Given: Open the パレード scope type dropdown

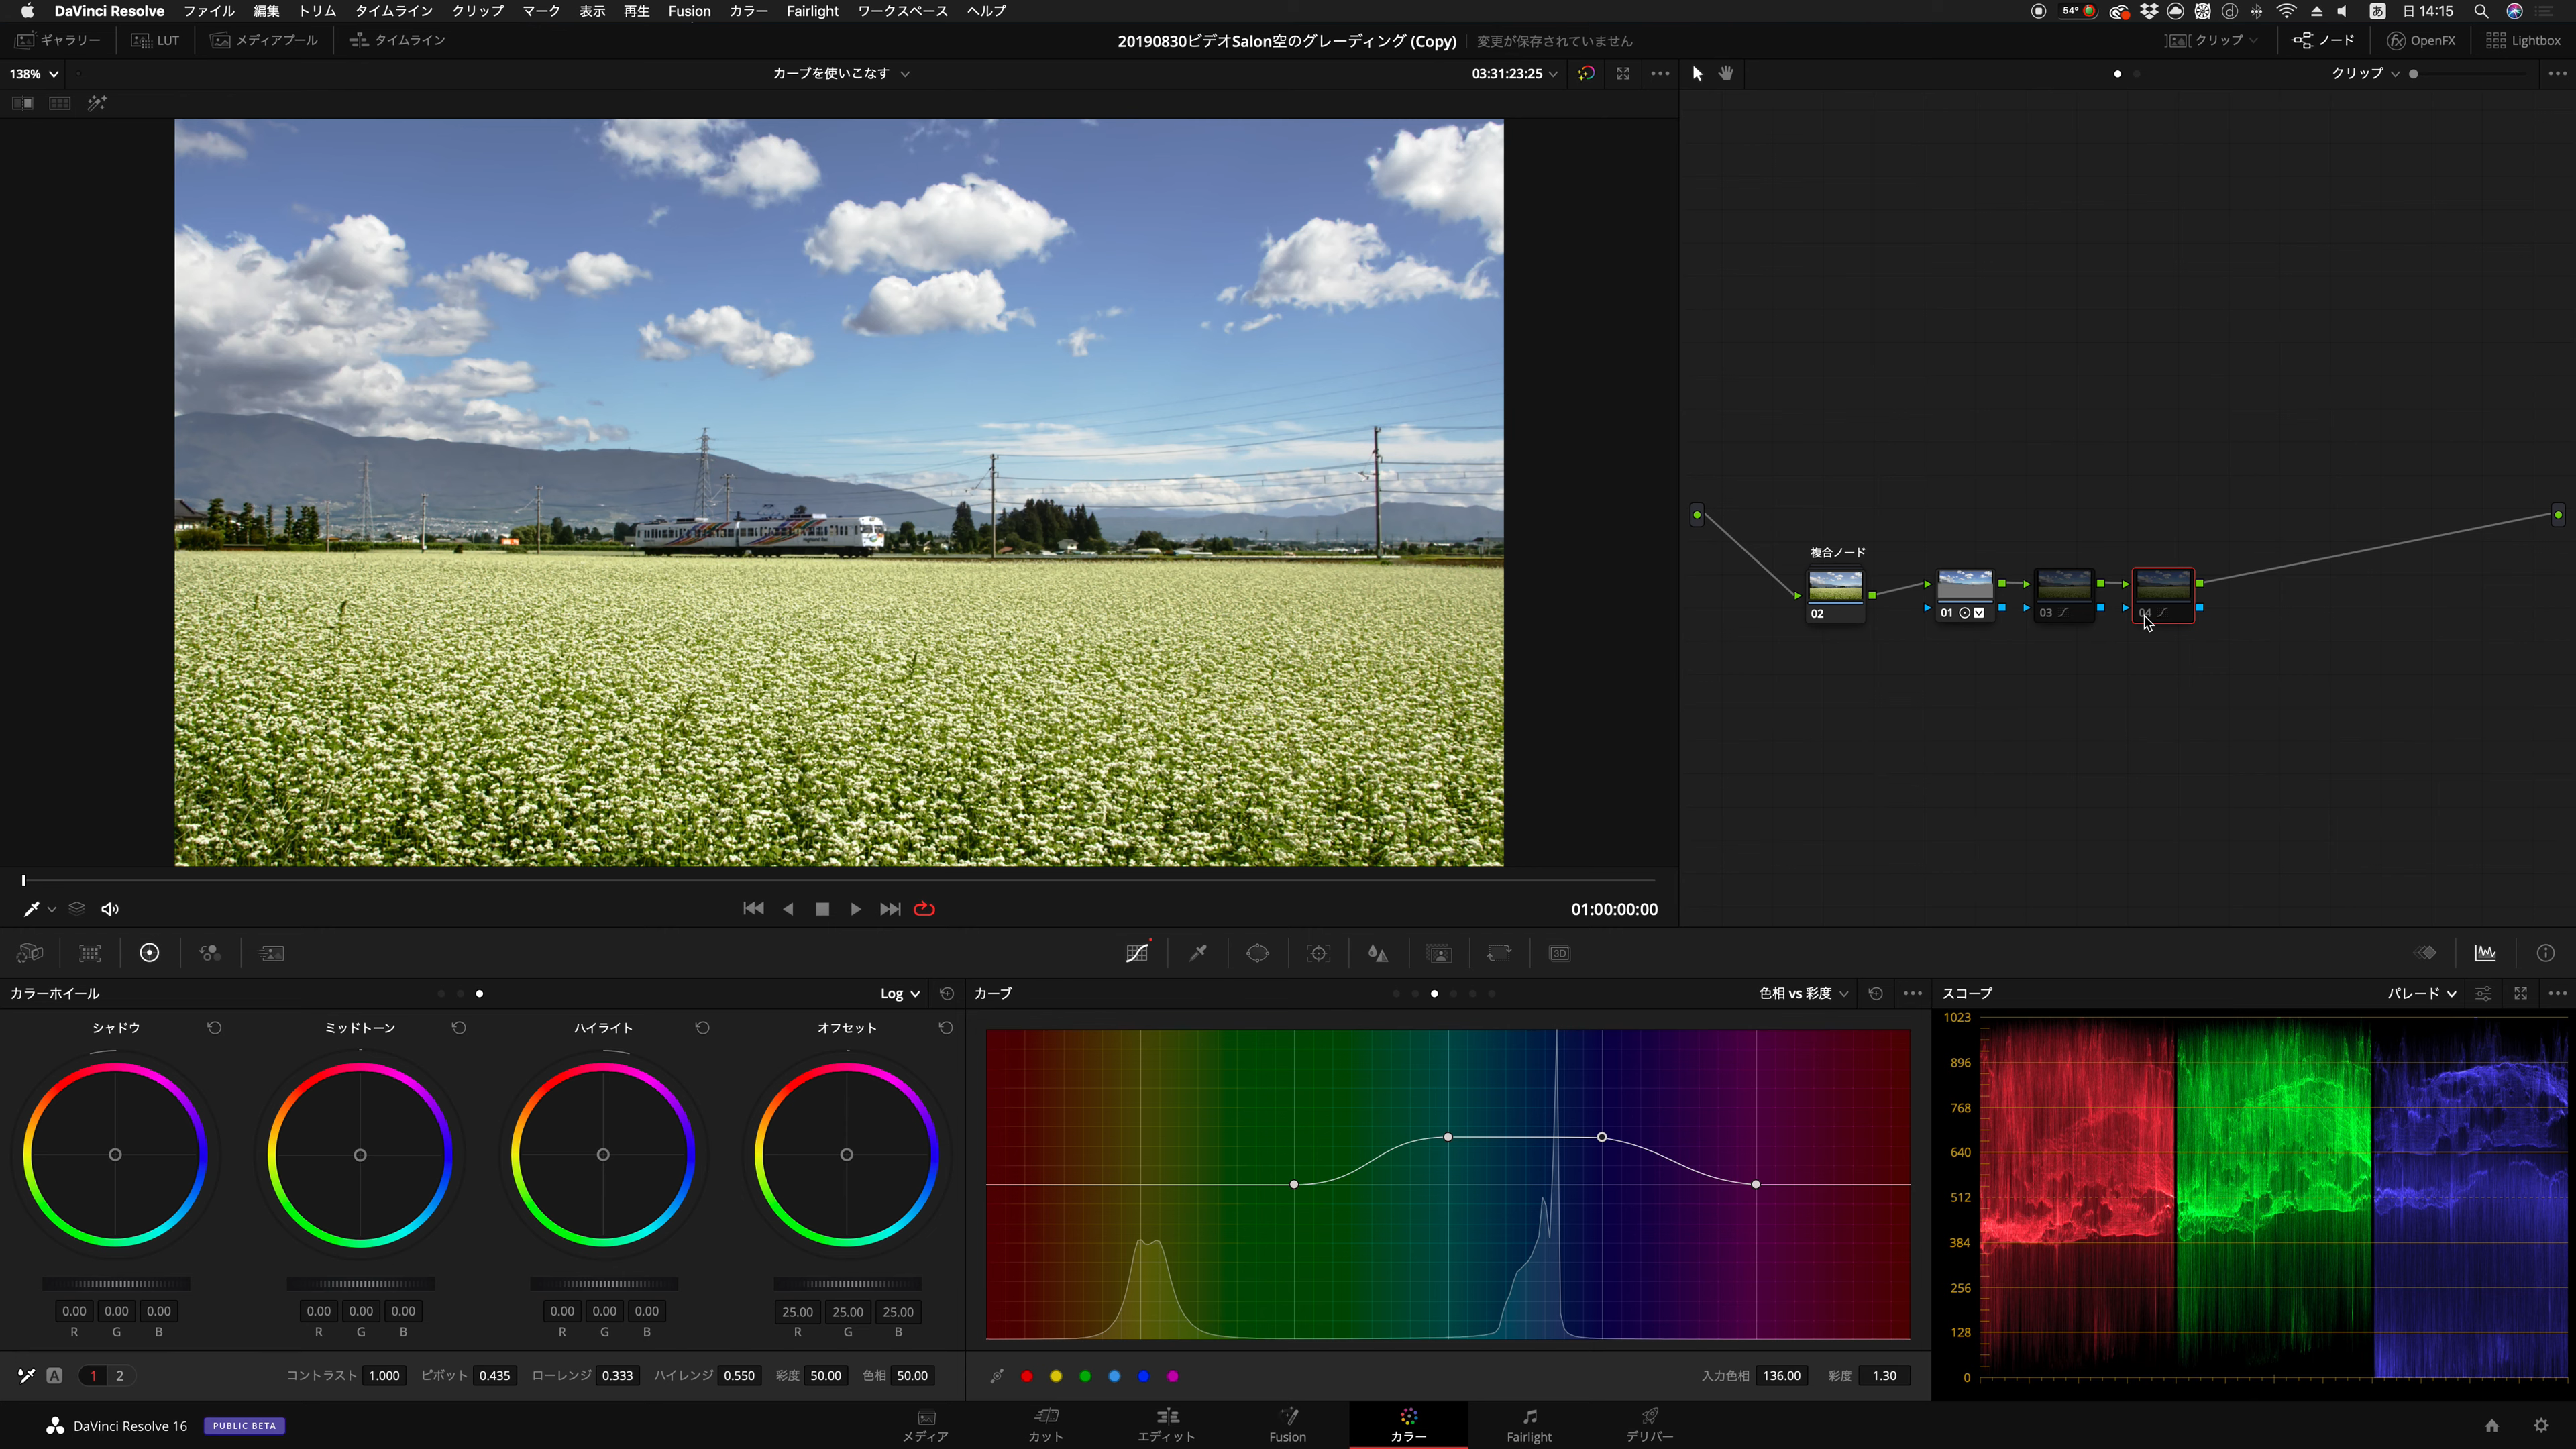Looking at the screenshot, I should click(x=2421, y=993).
